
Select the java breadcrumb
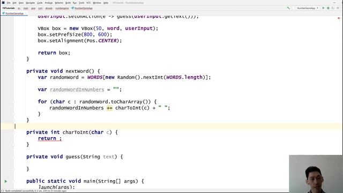click(33, 8)
